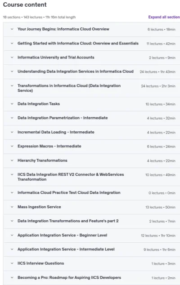Select Informatica Cloud Practice Test section title

69,193
